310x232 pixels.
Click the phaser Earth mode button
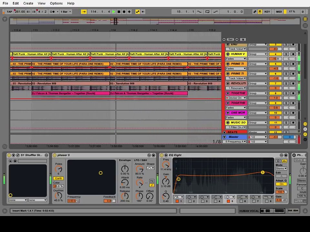58,178
